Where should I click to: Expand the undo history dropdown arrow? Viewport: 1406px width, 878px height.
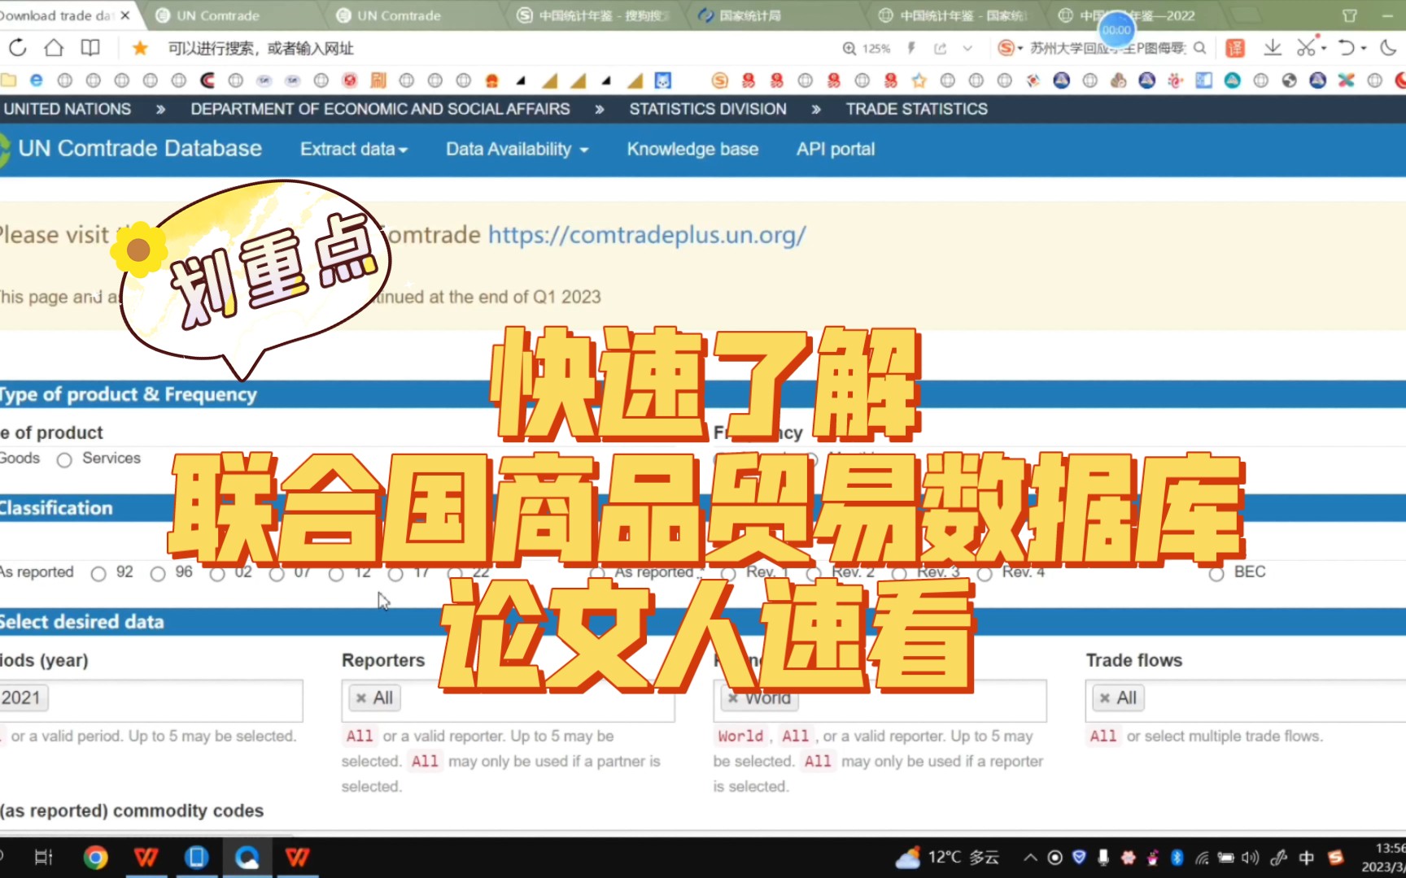click(x=1364, y=48)
